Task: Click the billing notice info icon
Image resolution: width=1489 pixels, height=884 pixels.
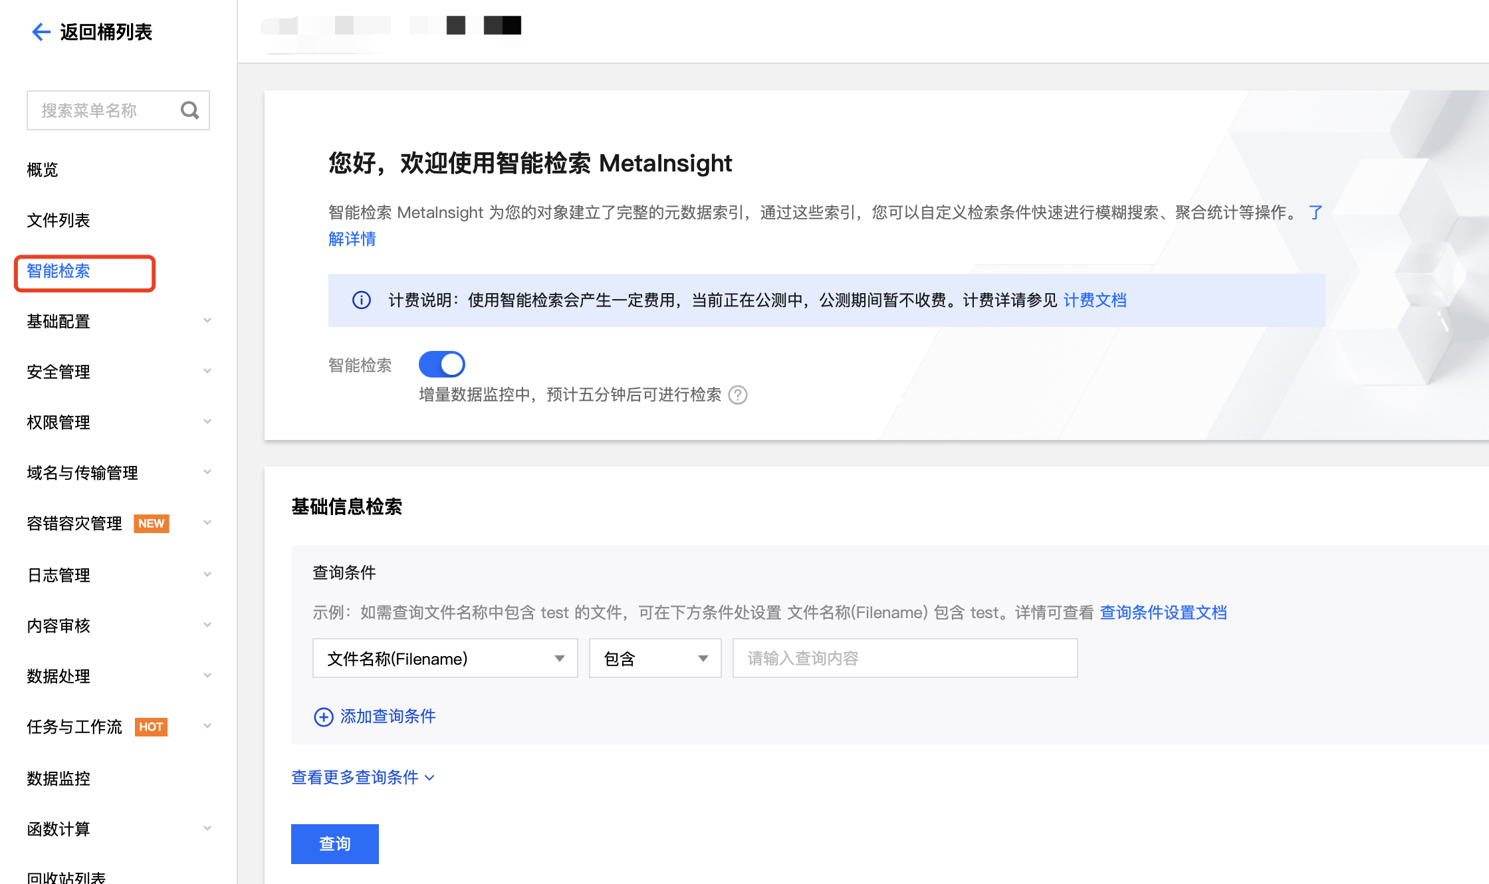Action: click(x=362, y=300)
